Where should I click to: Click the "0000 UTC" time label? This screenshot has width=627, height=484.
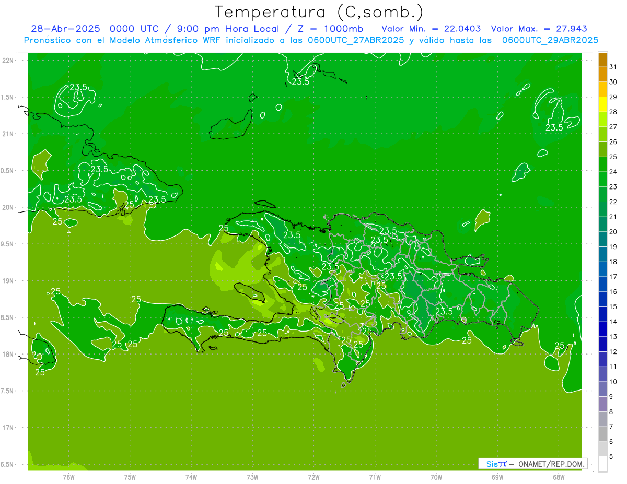point(134,29)
